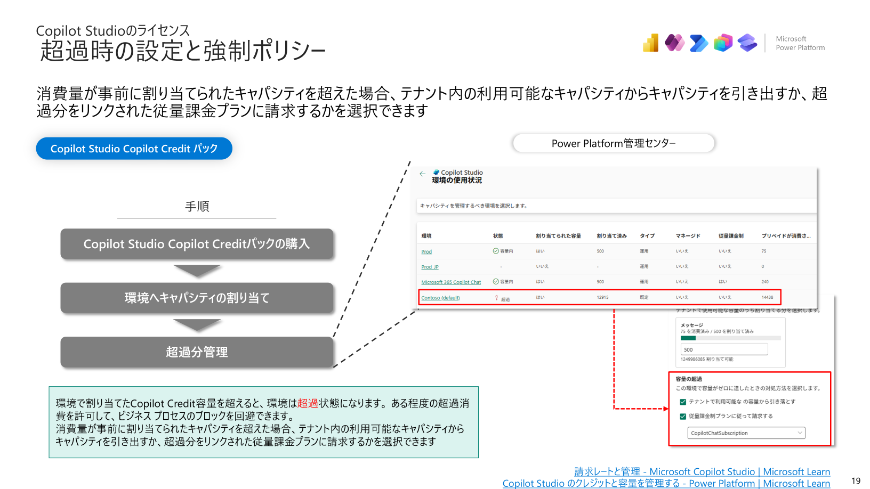
Task: Open the Microsoft 365 Copilot Chat environment link
Action: pos(451,282)
